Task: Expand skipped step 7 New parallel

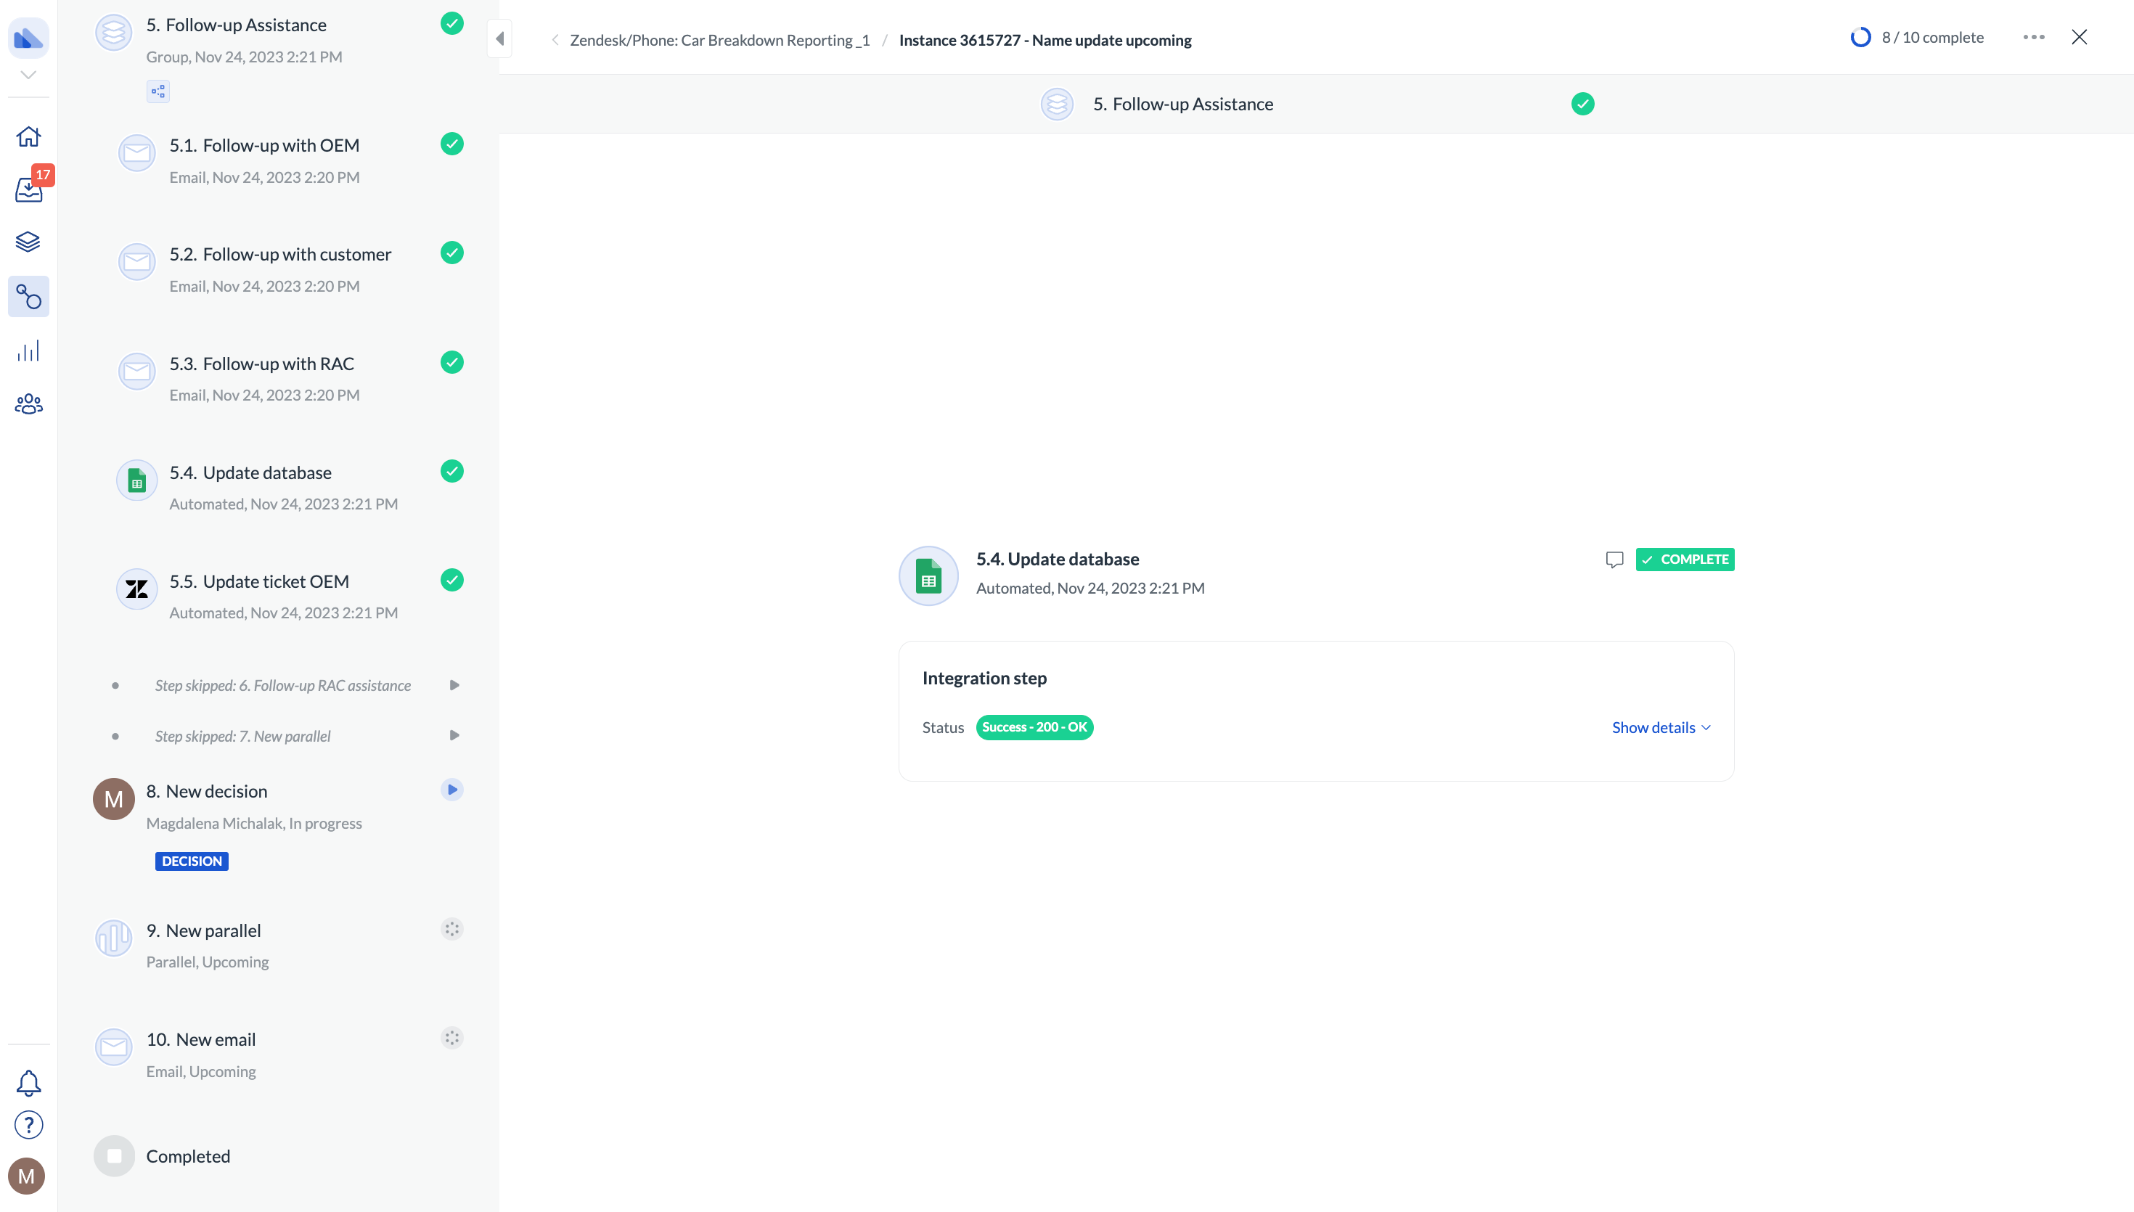Action: pos(454,736)
